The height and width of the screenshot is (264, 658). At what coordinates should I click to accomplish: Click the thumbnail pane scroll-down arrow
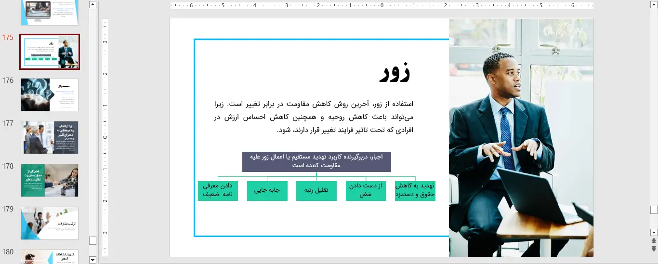(x=93, y=260)
